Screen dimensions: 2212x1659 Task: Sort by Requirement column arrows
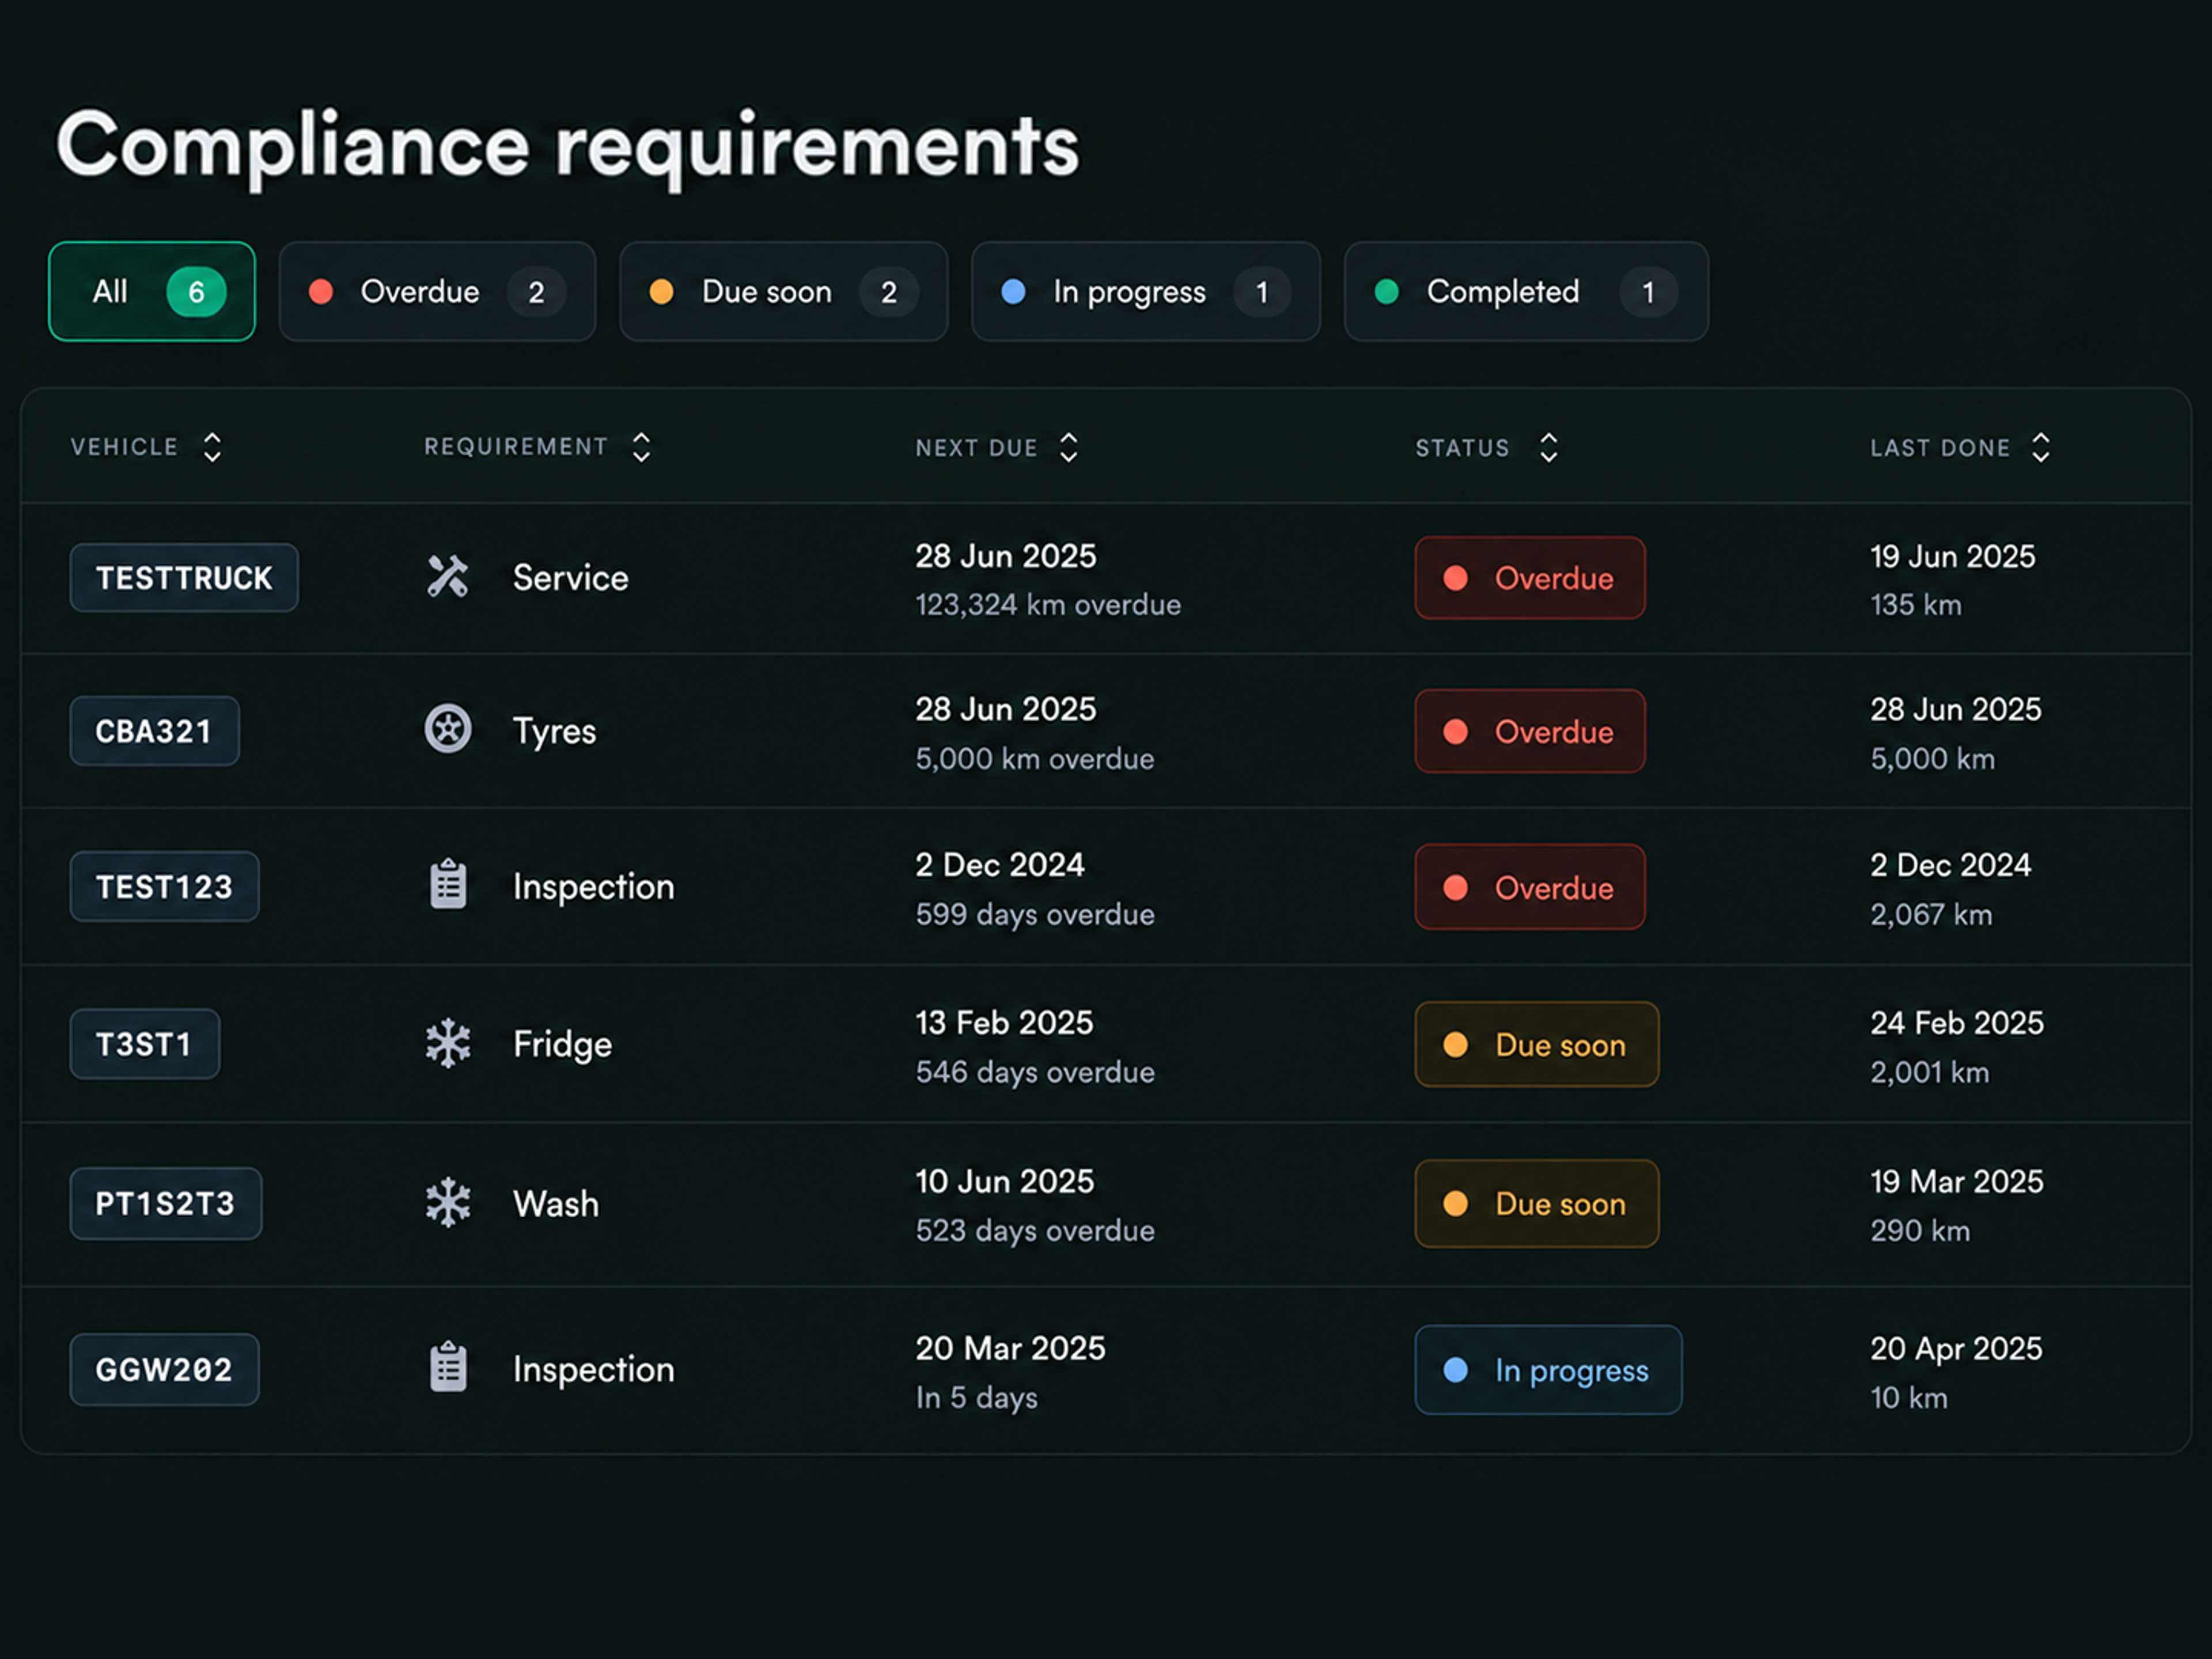[x=641, y=447]
